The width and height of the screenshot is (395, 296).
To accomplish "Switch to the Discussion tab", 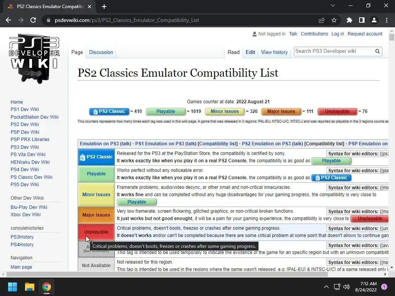I will click(101, 52).
